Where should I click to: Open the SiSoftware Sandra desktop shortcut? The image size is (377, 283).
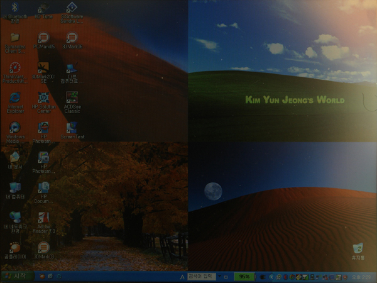tap(72, 13)
